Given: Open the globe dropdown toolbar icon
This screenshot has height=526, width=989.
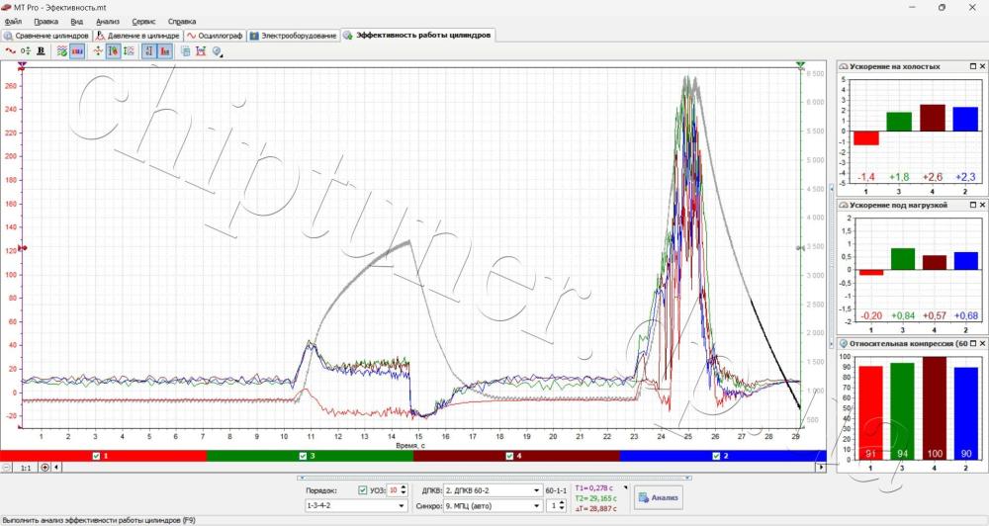Looking at the screenshot, I should pos(218,51).
